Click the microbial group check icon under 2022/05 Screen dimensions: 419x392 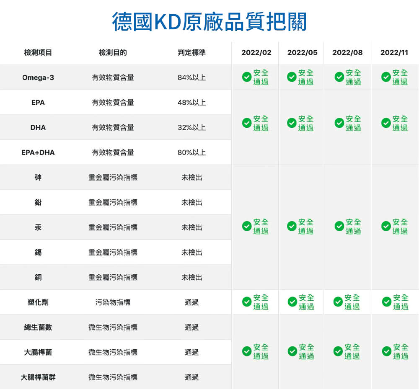coord(292,351)
